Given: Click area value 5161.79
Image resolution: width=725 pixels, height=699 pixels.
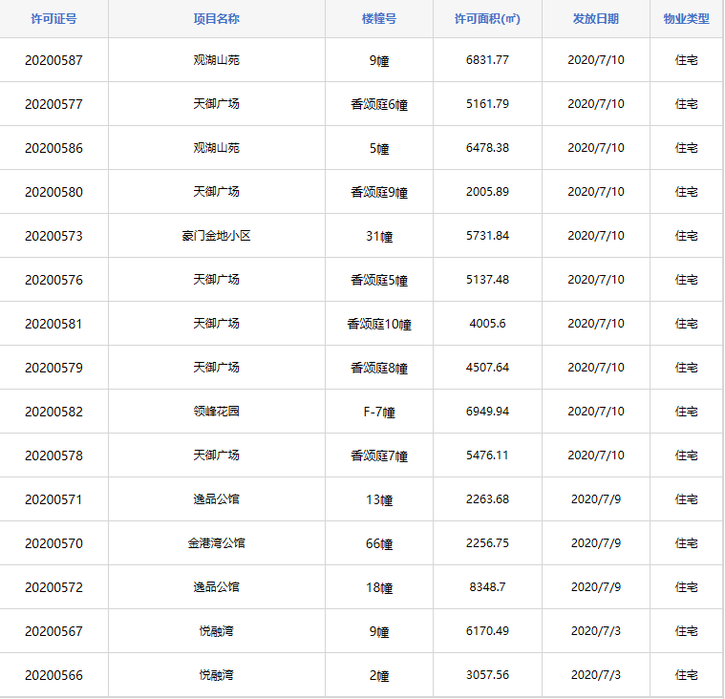Looking at the screenshot, I should (487, 104).
